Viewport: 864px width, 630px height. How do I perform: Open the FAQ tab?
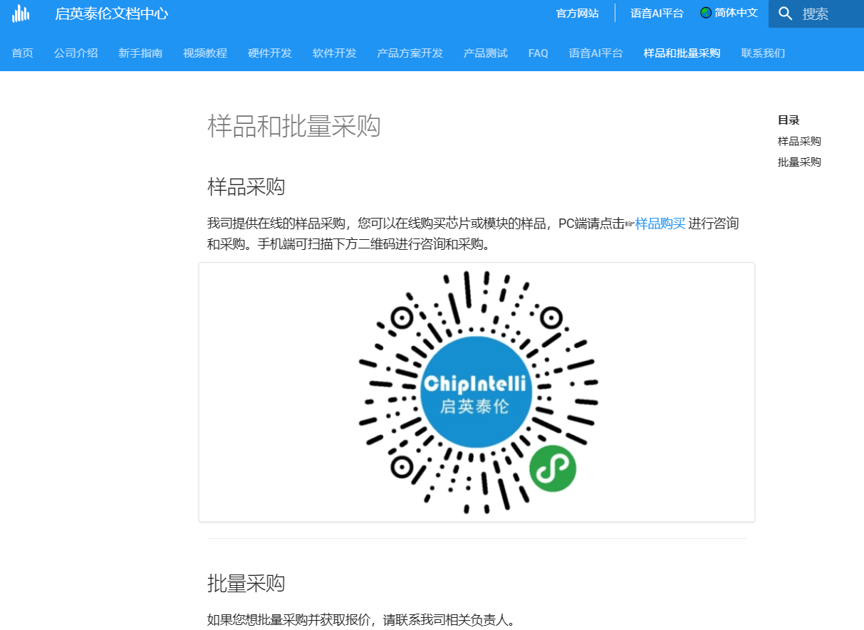(538, 53)
